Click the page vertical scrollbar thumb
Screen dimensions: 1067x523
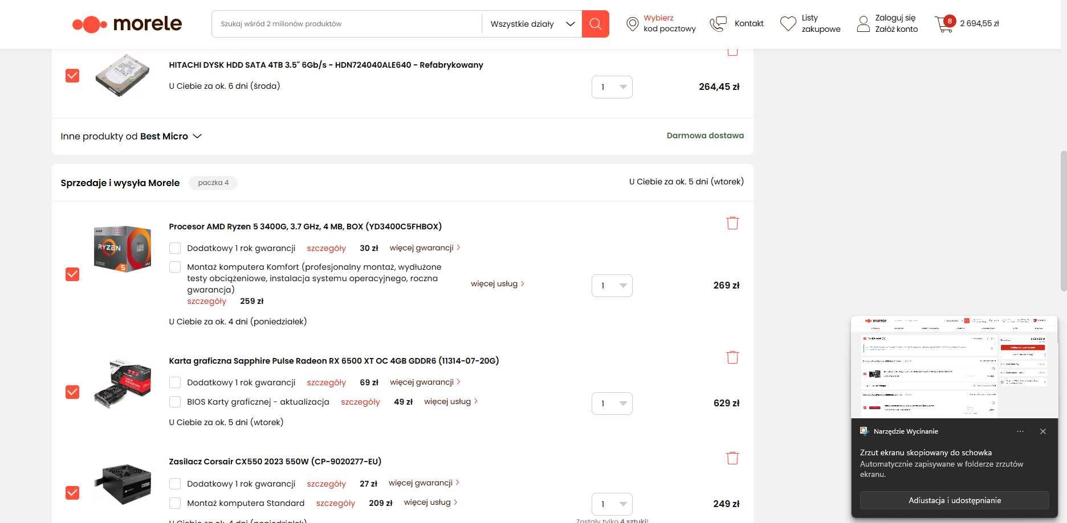click(x=1063, y=222)
